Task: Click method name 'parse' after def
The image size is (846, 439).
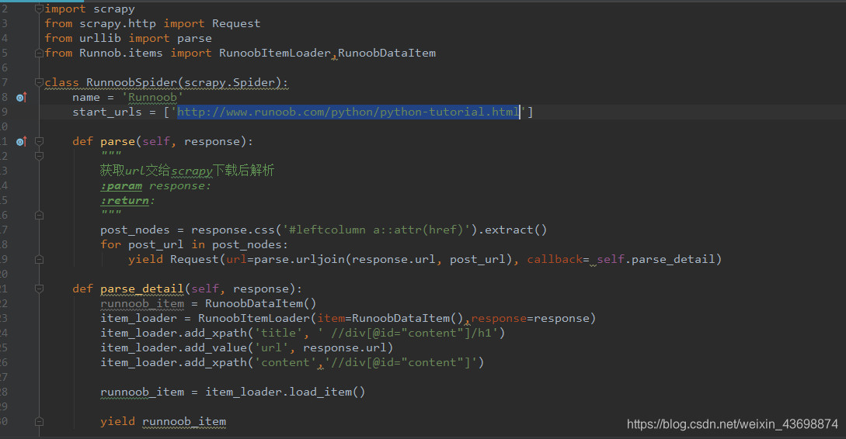Action: point(117,142)
